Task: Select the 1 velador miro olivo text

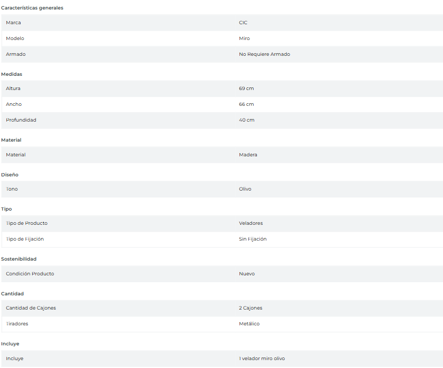Action: pos(262,359)
